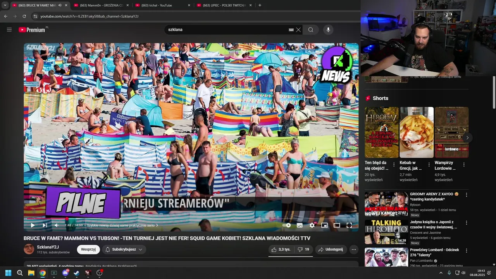
Task: Open options for GROOMY ARENY video
Action: [467, 195]
